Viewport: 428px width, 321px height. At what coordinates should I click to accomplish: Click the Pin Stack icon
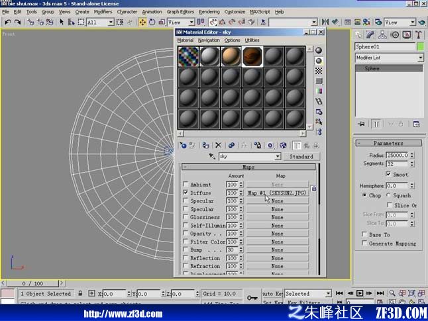tap(361, 124)
